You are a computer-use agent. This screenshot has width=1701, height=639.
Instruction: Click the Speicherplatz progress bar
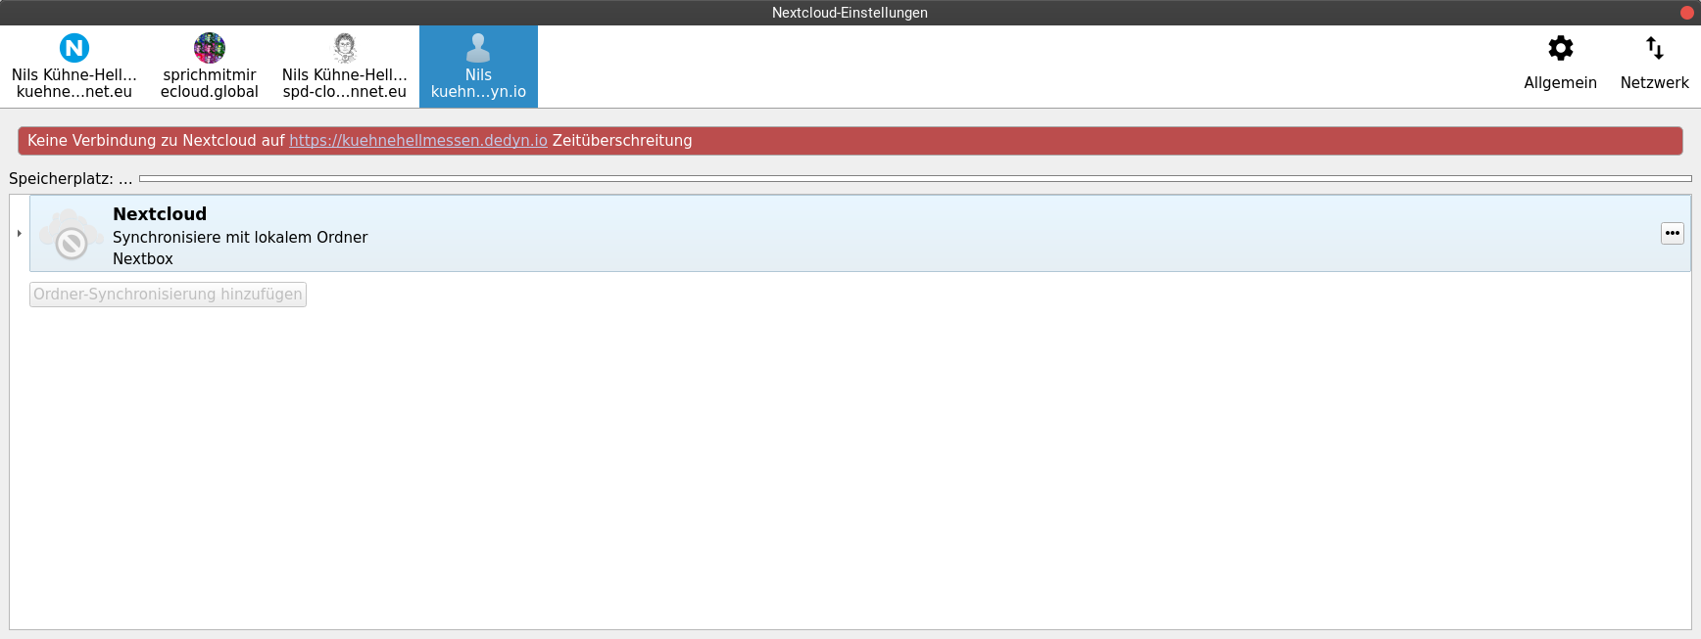[915, 179]
